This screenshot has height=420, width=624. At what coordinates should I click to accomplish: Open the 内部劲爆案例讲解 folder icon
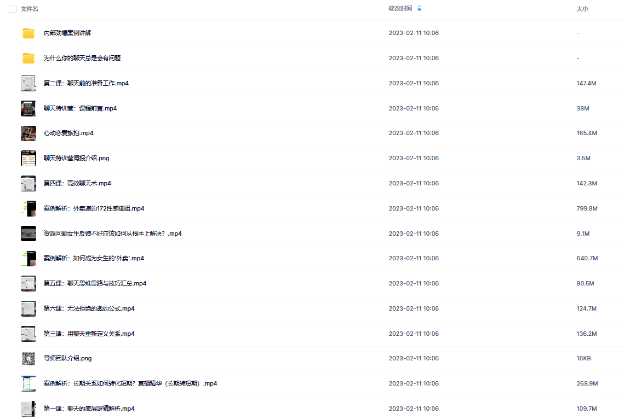(28, 33)
